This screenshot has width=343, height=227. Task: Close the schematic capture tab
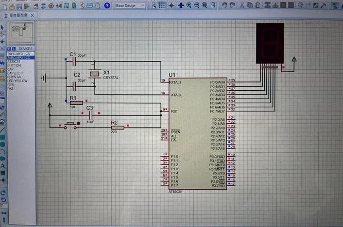pos(32,15)
